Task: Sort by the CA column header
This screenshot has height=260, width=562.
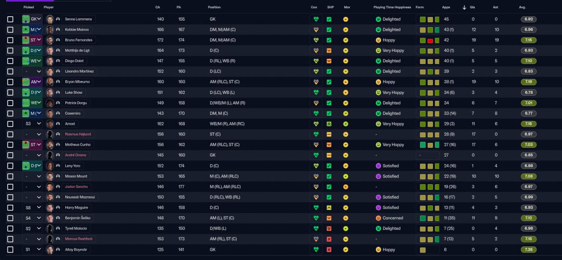Action: tap(158, 7)
